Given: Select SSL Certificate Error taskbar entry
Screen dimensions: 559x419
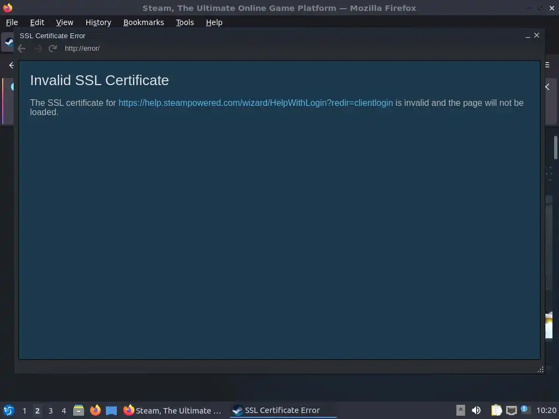Looking at the screenshot, I should [282, 410].
